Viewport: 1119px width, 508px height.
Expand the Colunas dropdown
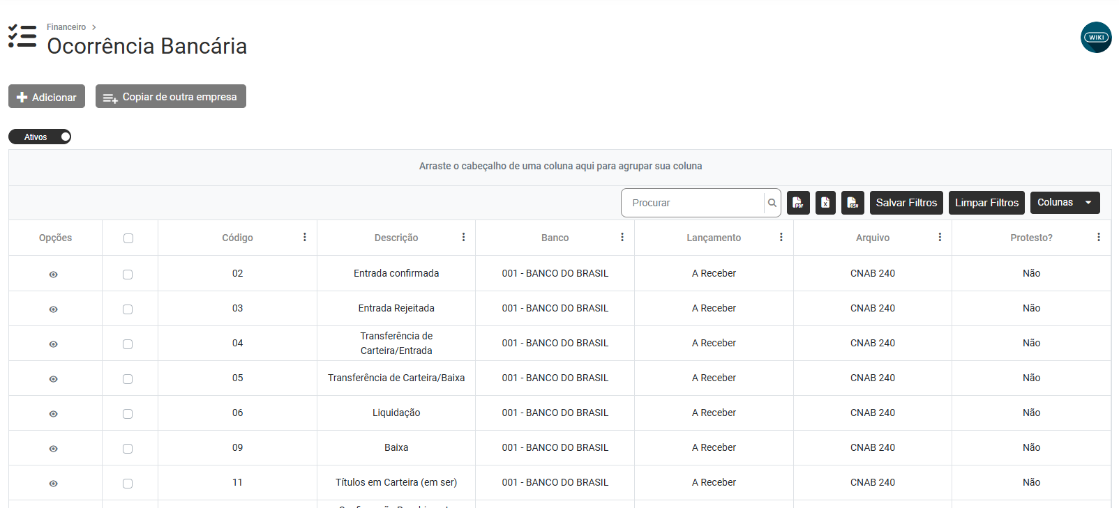point(1065,203)
